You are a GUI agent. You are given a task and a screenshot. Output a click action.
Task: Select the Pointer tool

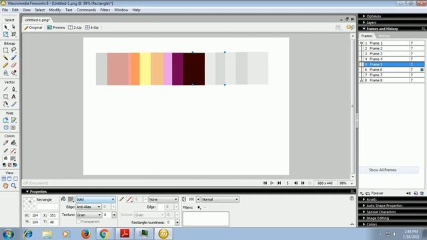(x=6, y=27)
